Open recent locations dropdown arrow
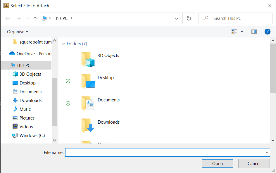The height and width of the screenshot is (173, 276). 27,18
